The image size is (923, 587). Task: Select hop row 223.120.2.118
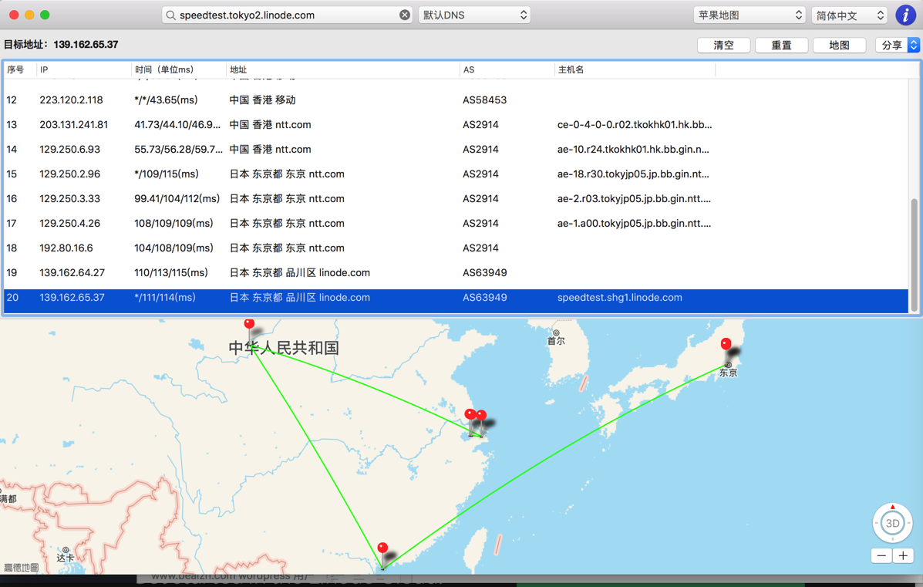click(x=456, y=100)
